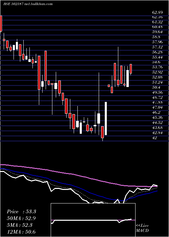Click the 48.72 price axis label
Viewport: 169px width, 237px height.
[x=157, y=98]
